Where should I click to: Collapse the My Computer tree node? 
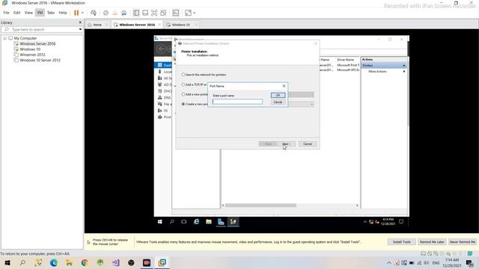click(x=5, y=38)
